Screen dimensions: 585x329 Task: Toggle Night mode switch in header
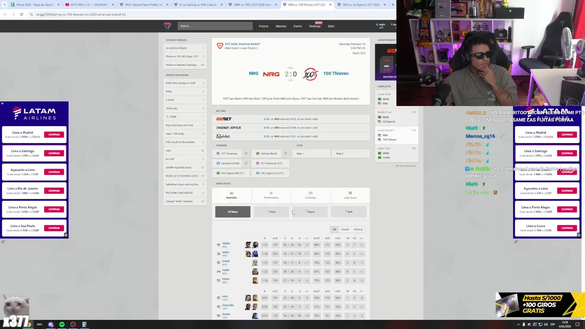(381, 26)
